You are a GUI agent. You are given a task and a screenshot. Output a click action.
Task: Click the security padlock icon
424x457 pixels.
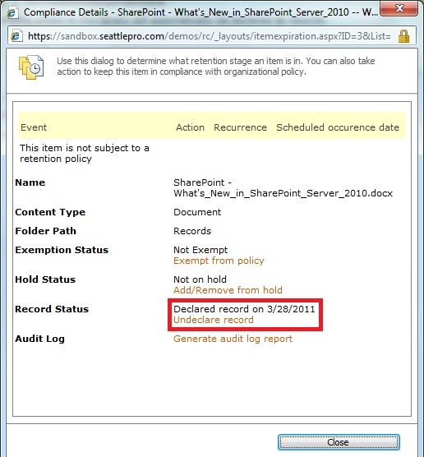click(x=403, y=36)
